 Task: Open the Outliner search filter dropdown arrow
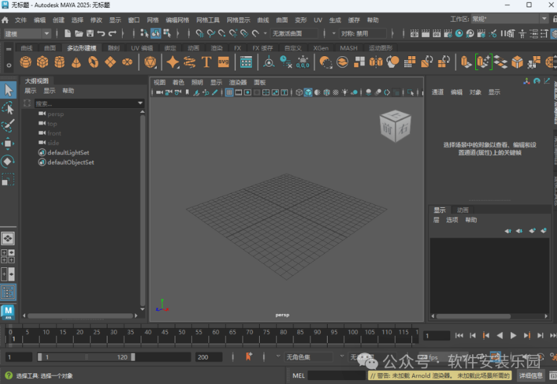(x=140, y=103)
